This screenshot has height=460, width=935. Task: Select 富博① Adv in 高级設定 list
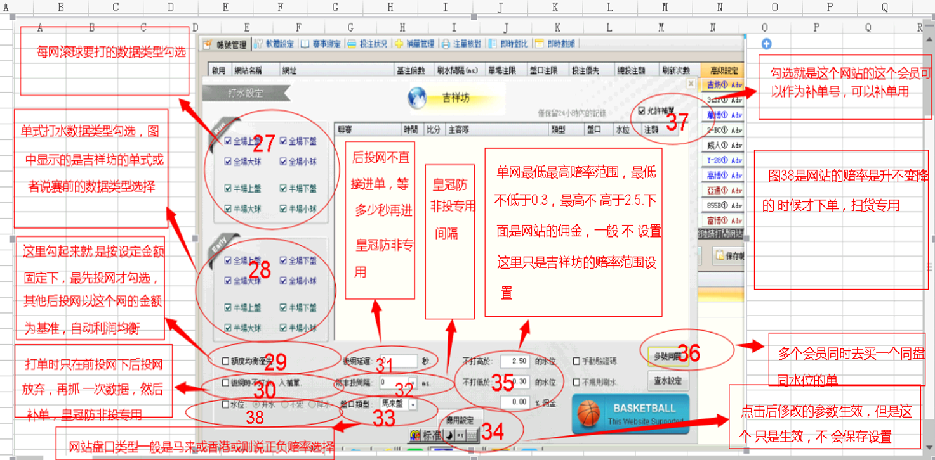724,221
